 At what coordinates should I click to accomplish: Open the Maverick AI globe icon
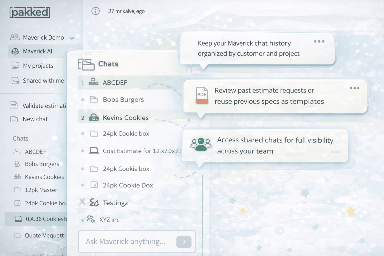click(15, 51)
